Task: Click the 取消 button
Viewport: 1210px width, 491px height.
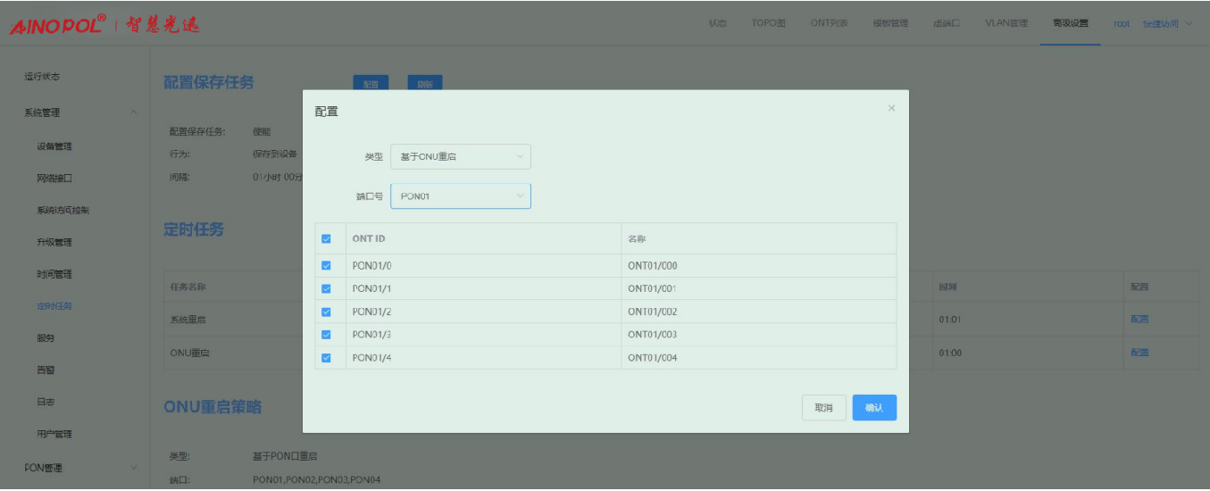Action: tap(823, 408)
